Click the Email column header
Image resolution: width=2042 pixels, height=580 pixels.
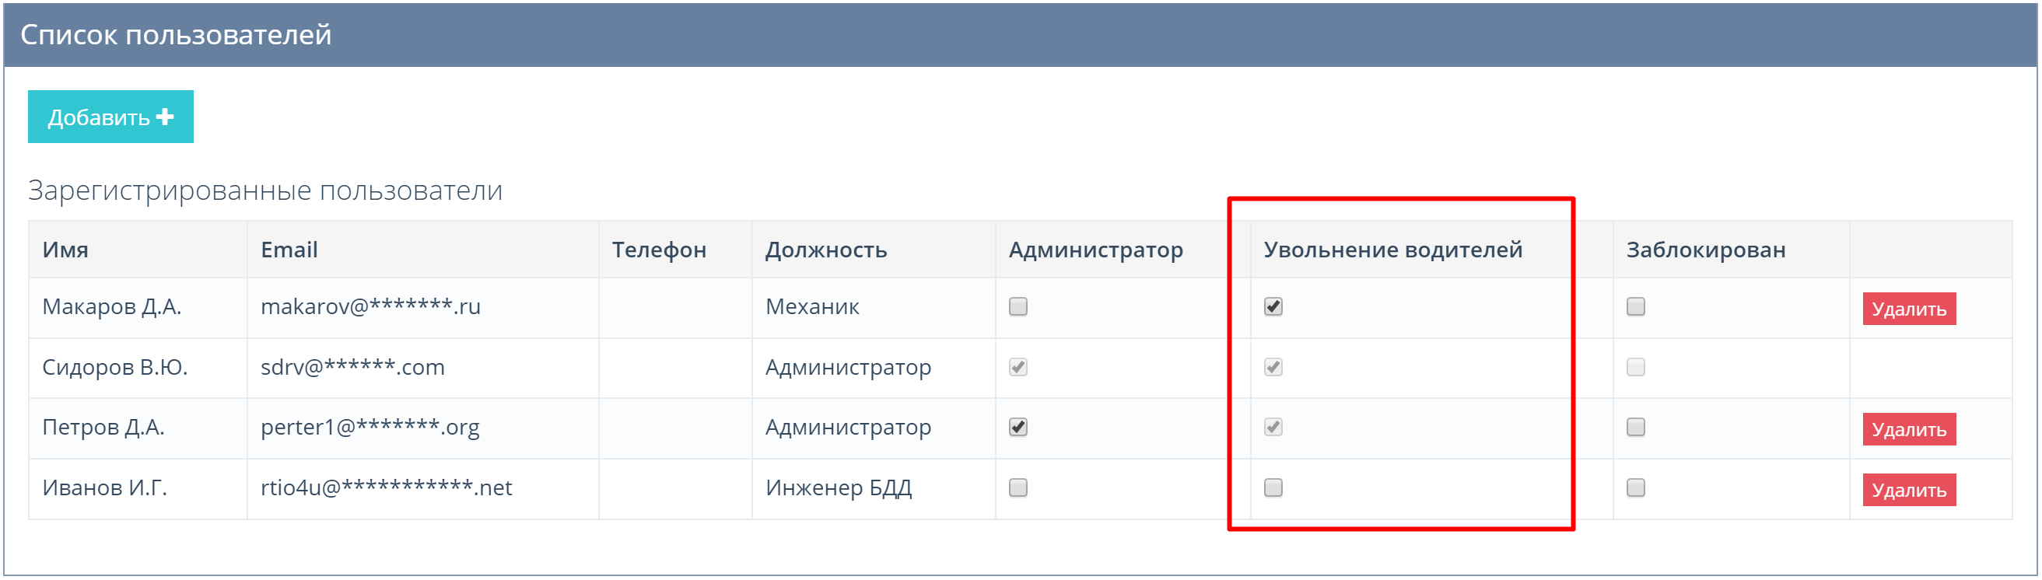pos(289,250)
